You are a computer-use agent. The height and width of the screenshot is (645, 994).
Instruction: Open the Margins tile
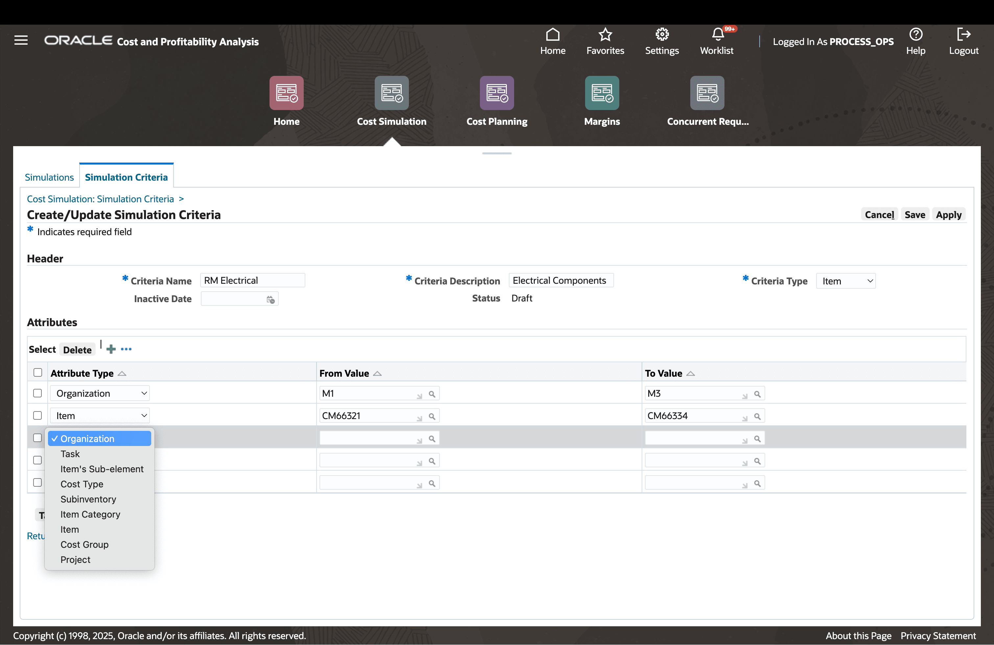click(602, 93)
